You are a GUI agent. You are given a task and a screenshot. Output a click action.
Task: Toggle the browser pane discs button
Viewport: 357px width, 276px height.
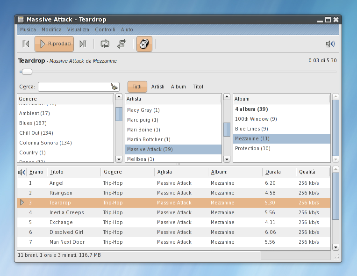(x=144, y=44)
